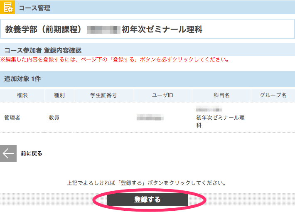Select the 教員 cell in the table row
The width and height of the screenshot is (295, 212).
54,118
